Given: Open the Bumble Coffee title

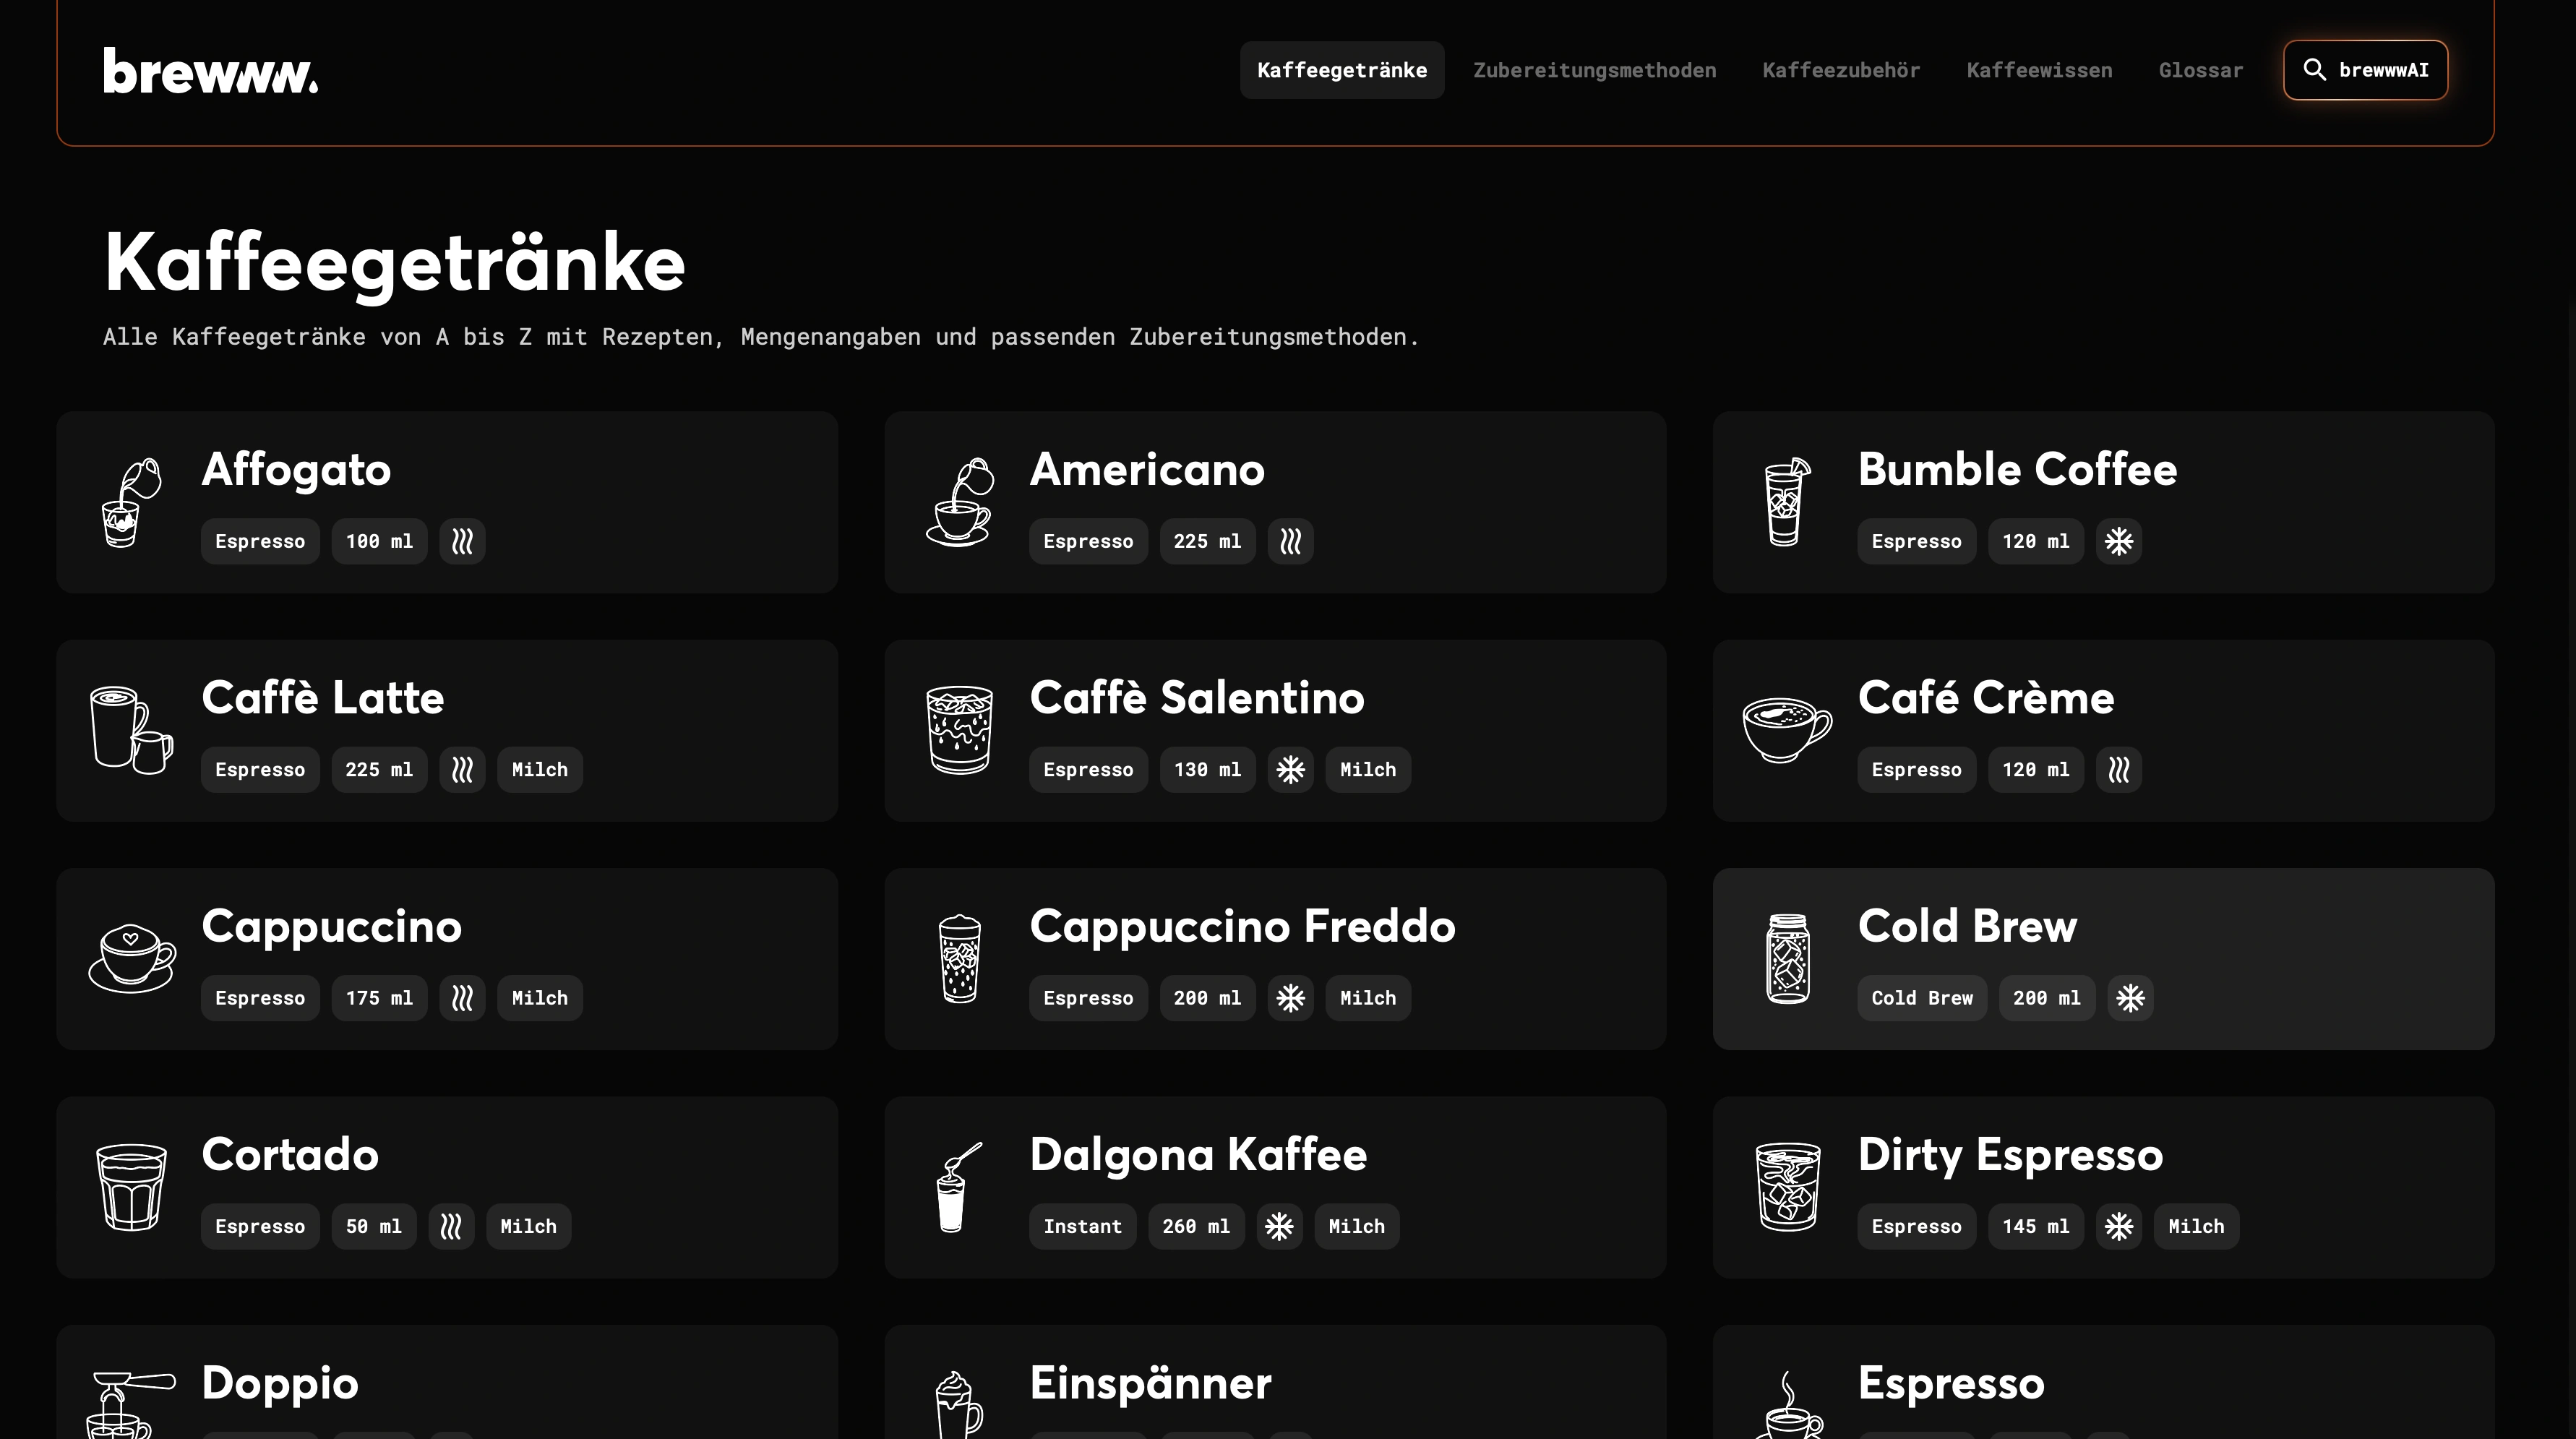Looking at the screenshot, I should [x=2017, y=470].
